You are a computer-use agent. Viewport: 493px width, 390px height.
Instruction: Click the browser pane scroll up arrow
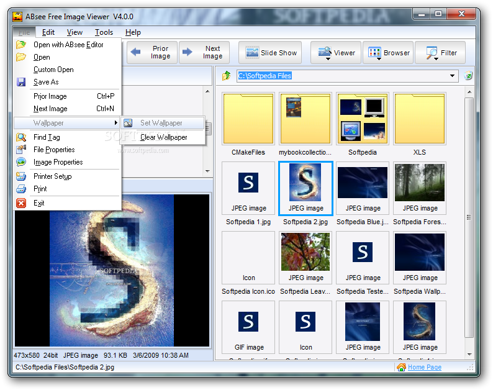tap(469, 92)
